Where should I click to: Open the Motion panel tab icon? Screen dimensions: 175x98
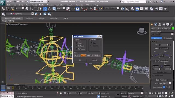[164, 24]
